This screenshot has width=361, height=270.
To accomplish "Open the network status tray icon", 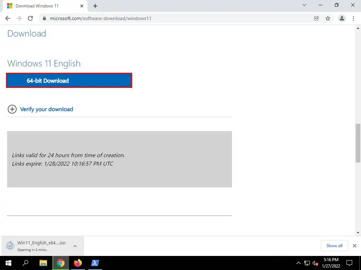I will (307, 263).
